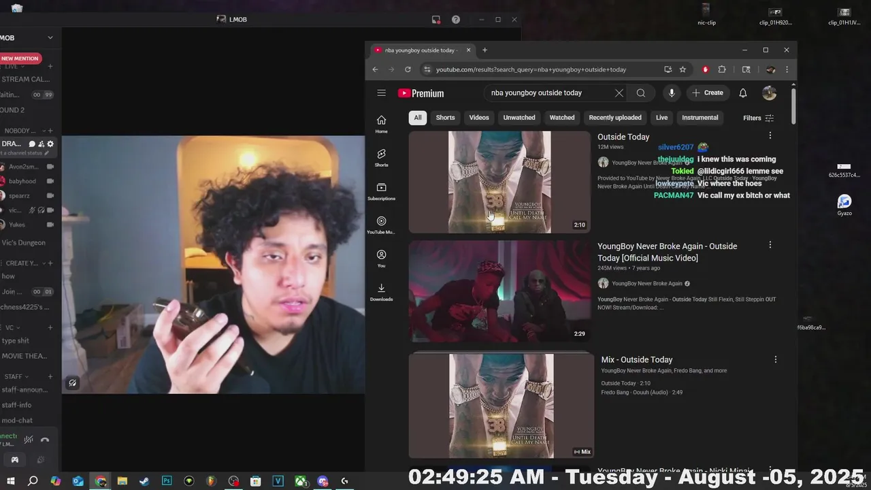Open more options for Official Music Video result
The image size is (871, 490).
click(x=770, y=245)
